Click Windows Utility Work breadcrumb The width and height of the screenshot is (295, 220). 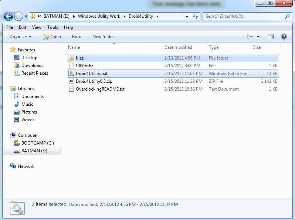tap(99, 16)
